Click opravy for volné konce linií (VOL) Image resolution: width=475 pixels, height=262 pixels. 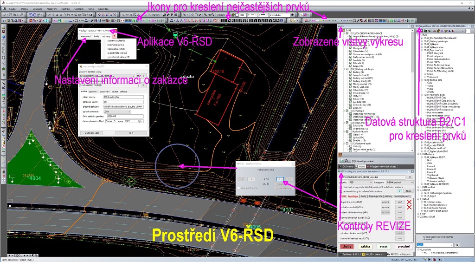pyautogui.click(x=385, y=207)
